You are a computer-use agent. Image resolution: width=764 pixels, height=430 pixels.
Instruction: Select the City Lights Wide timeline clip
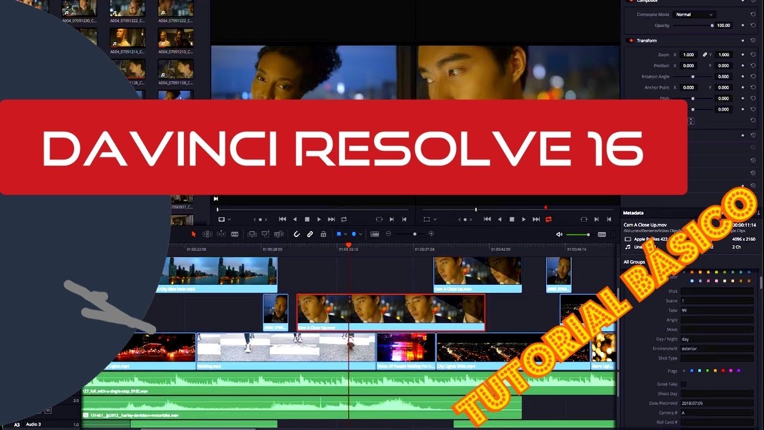[513, 351]
